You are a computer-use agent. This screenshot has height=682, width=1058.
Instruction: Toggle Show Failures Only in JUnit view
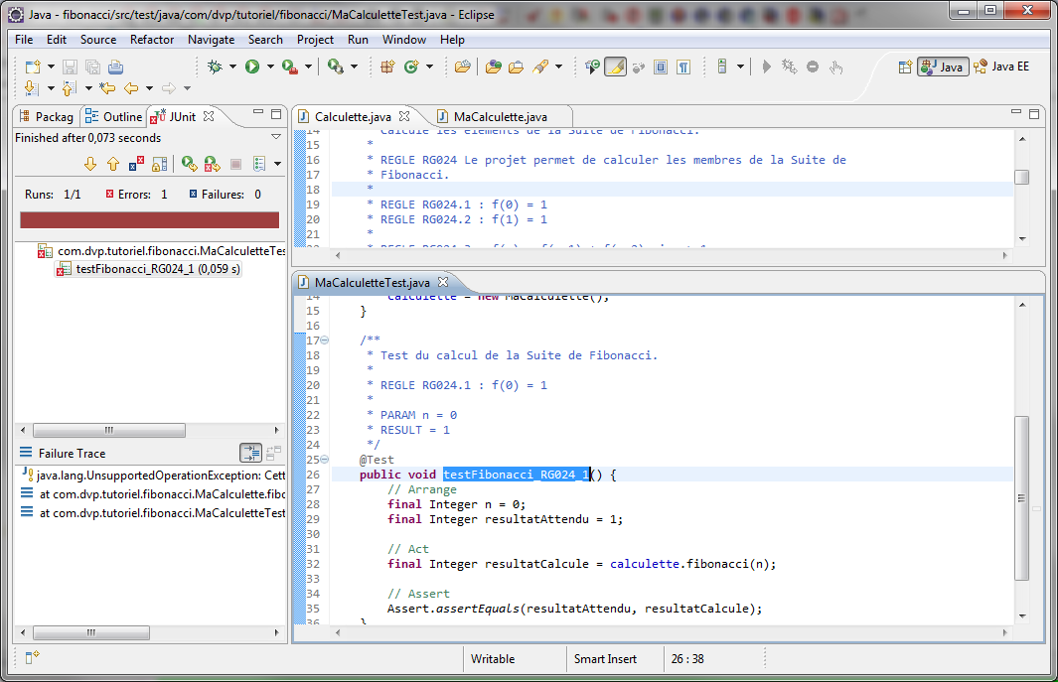pos(136,164)
